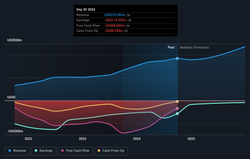Click the -US$68.820m free cash flow value
The image size is (250, 159).
[x=114, y=25]
